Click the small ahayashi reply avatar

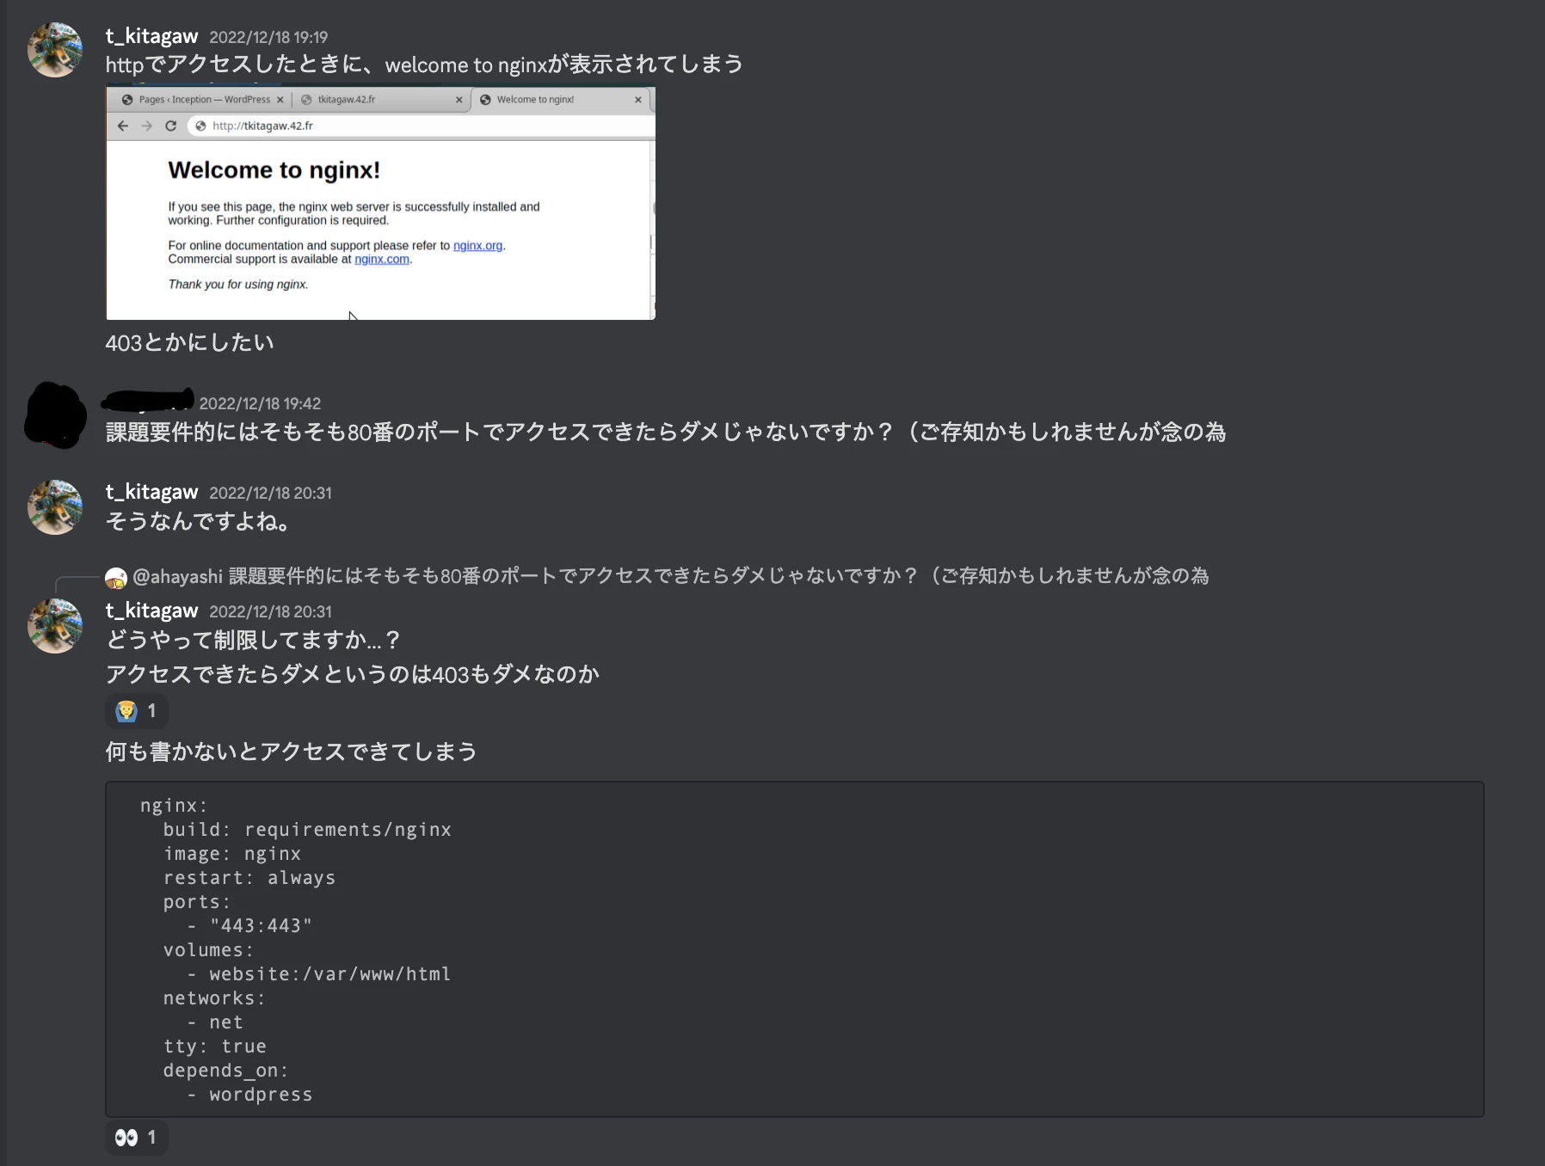tap(116, 578)
